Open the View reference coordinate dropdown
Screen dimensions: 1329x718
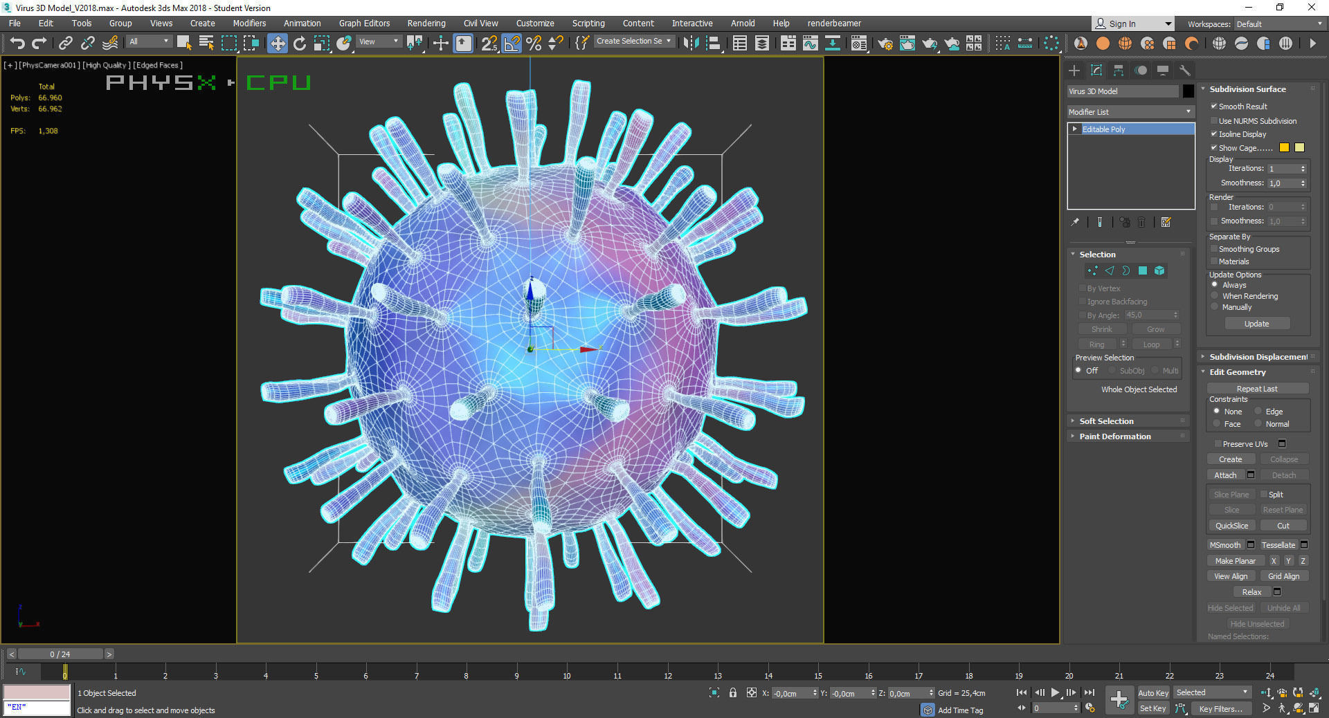379,42
